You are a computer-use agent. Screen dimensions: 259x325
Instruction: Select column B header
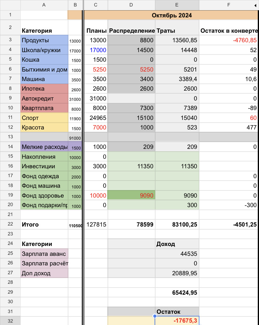click(75, 5)
